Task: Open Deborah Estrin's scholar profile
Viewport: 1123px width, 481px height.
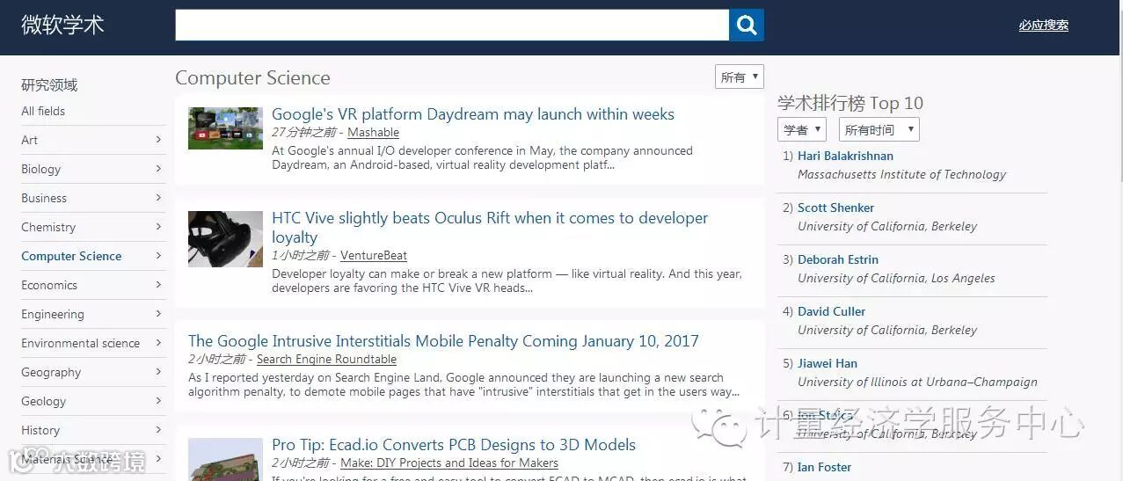Action: [x=838, y=260]
